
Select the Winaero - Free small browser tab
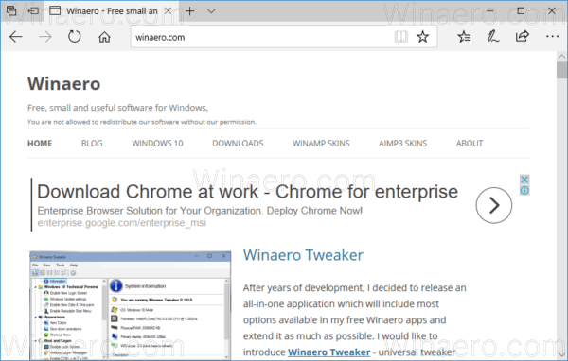point(111,10)
